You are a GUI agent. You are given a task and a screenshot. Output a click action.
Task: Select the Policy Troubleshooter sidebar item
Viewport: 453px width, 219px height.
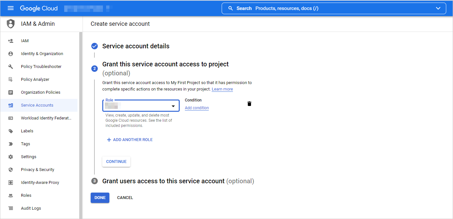[x=41, y=66]
